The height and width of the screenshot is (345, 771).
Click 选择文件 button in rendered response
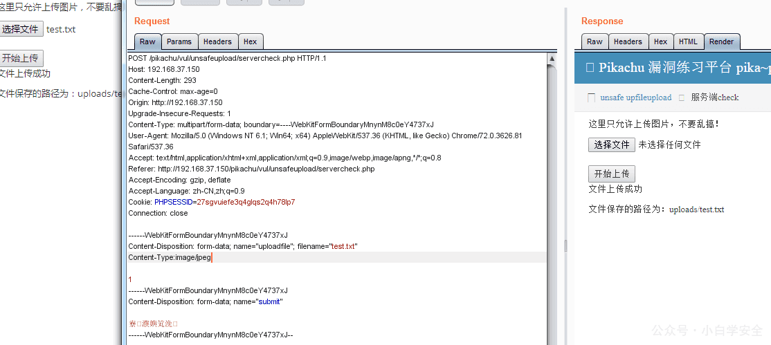click(612, 144)
